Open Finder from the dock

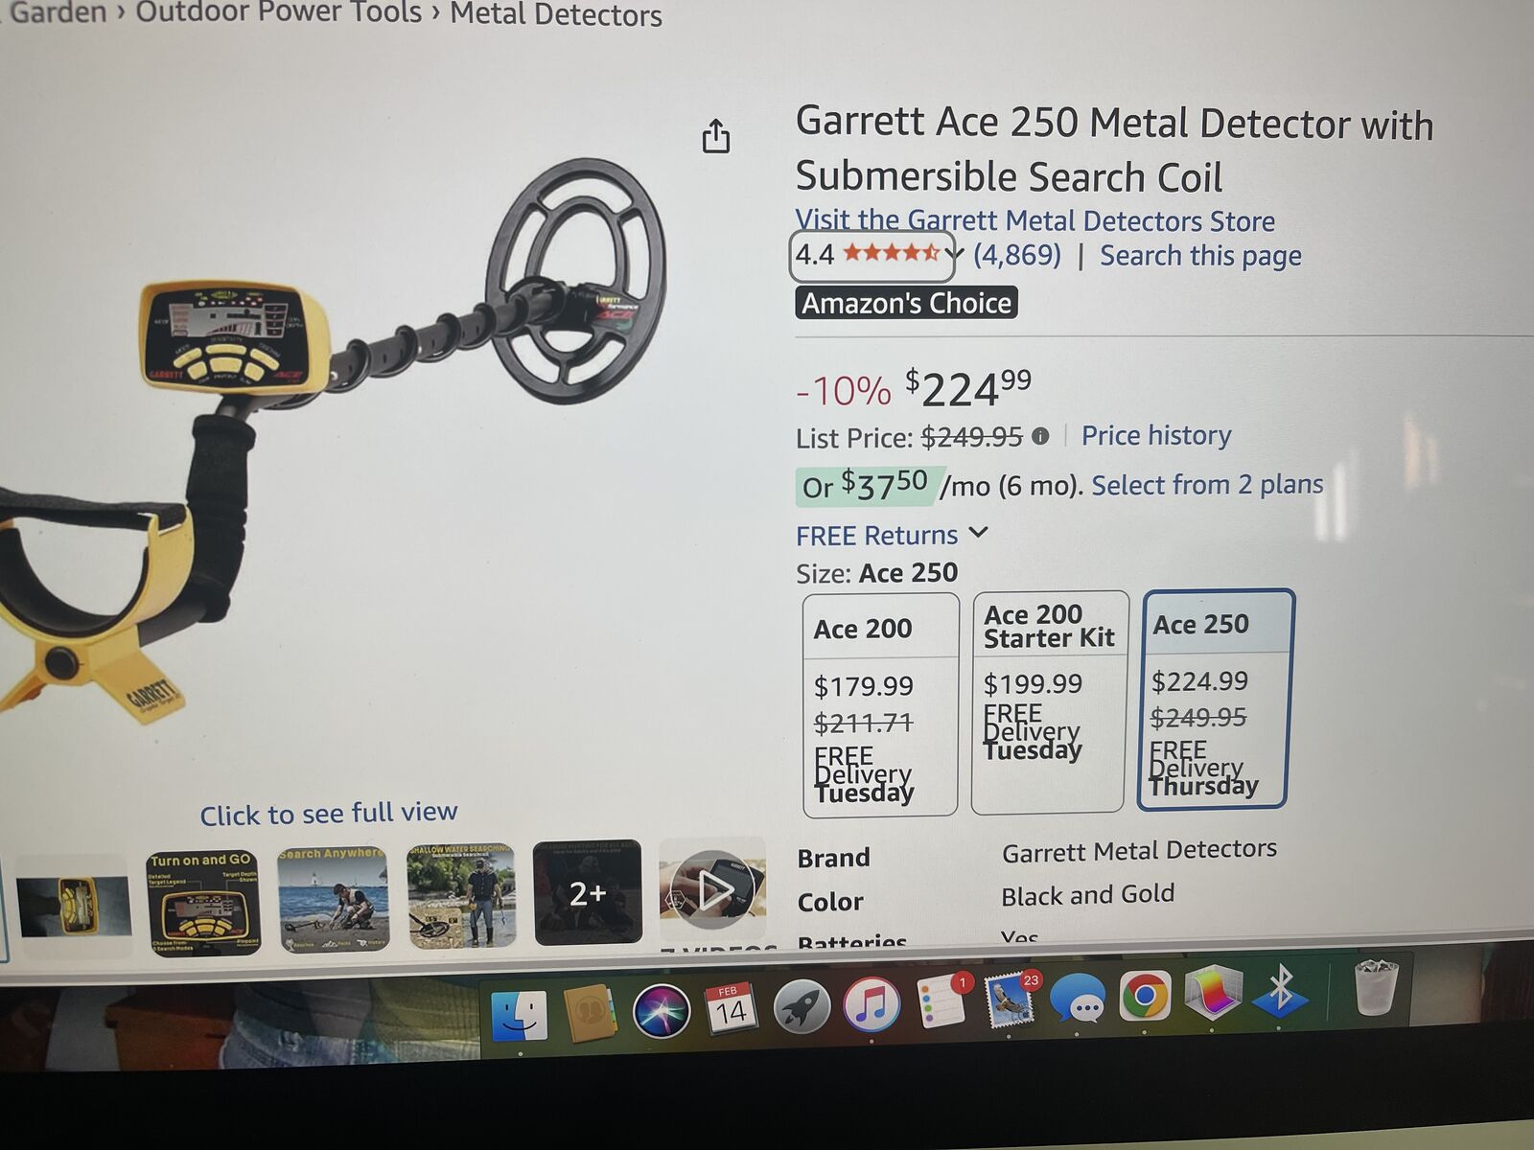pos(519,1014)
